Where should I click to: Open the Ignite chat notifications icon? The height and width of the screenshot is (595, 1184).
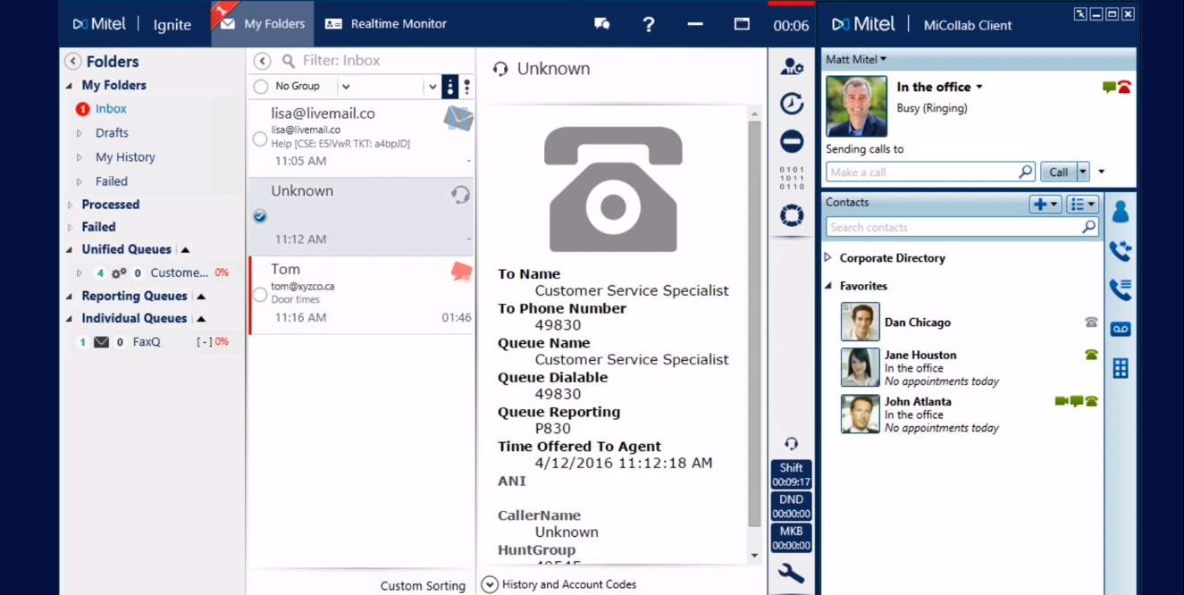[x=602, y=24]
